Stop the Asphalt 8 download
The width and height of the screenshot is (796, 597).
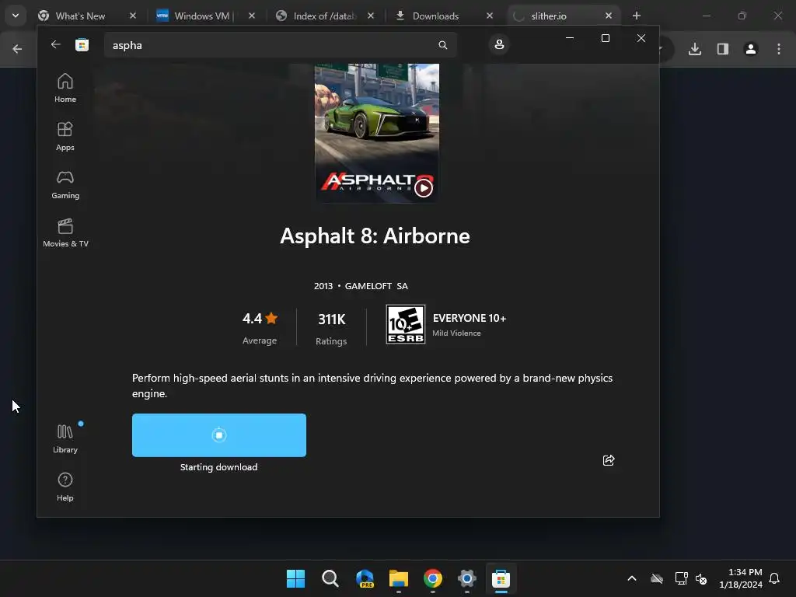point(218,435)
